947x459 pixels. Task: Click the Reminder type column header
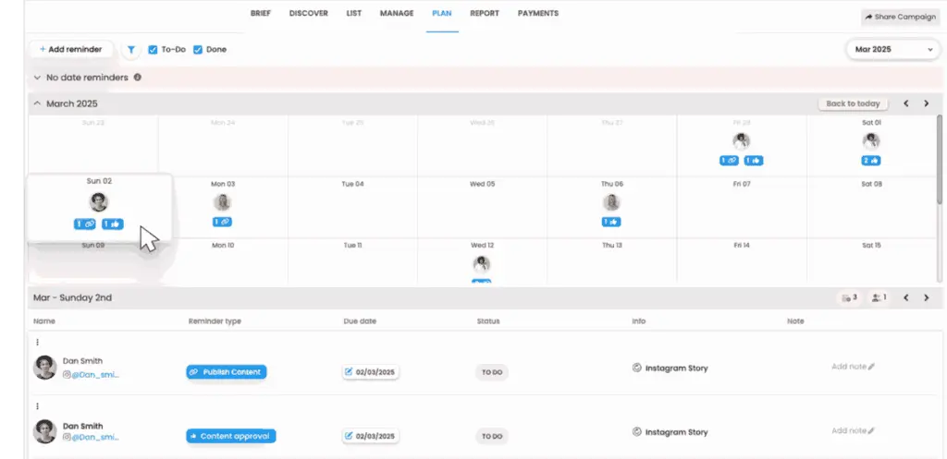[215, 320]
